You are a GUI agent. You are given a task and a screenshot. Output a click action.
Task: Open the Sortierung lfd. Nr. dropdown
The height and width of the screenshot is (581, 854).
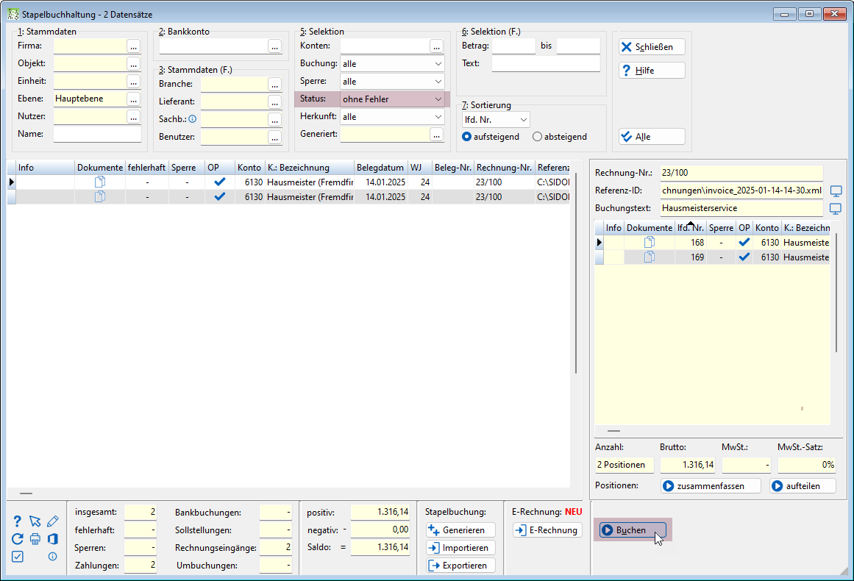click(x=496, y=119)
